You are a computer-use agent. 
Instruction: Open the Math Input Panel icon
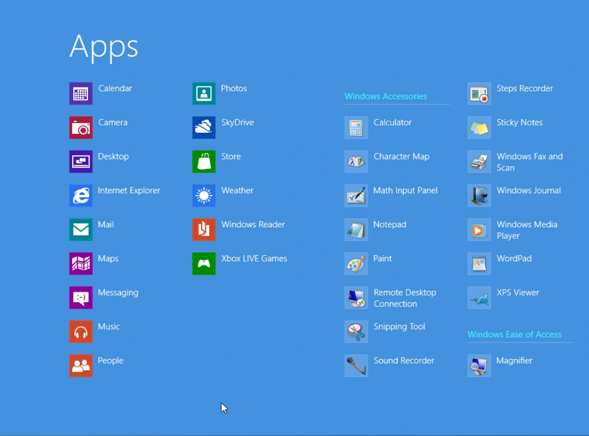pos(356,196)
